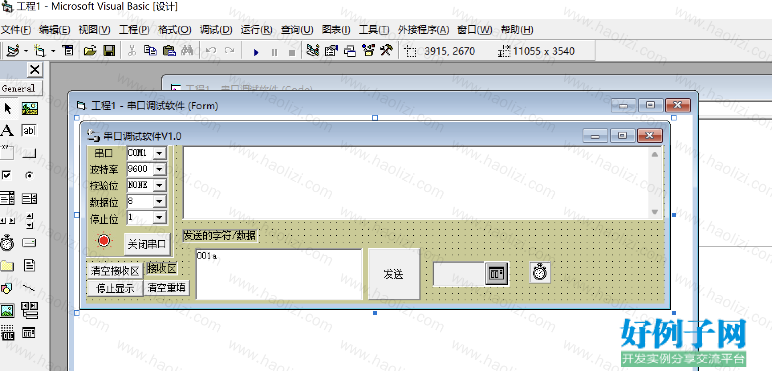The width and height of the screenshot is (772, 371).
Task: Start the program with the Run arrow
Action: pyautogui.click(x=256, y=52)
